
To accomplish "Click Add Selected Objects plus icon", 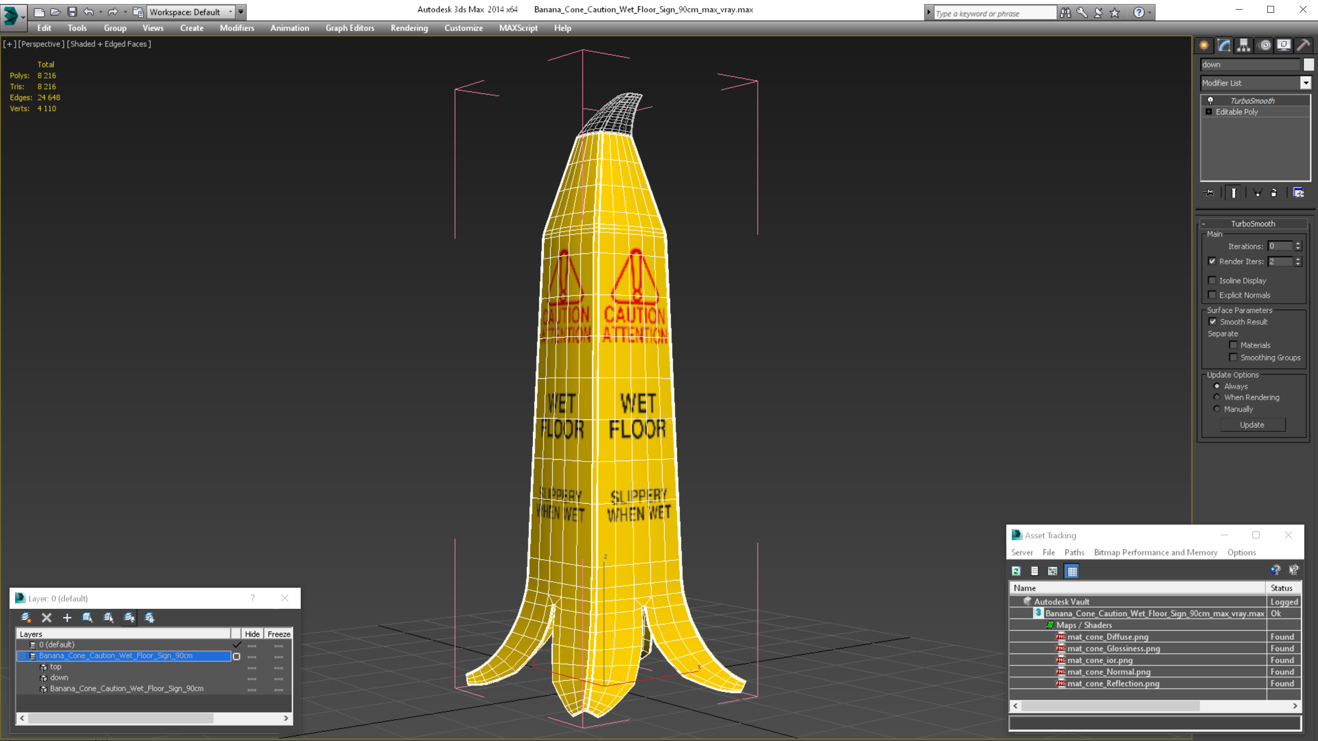I will [67, 618].
